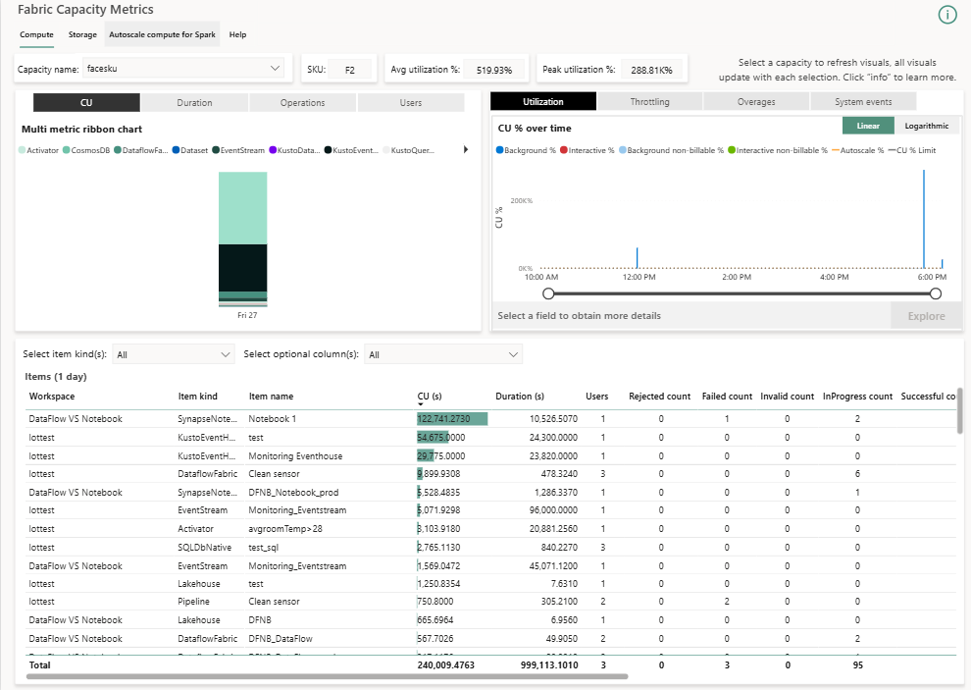
Task: Sort by Workspace column header
Action: (x=51, y=397)
